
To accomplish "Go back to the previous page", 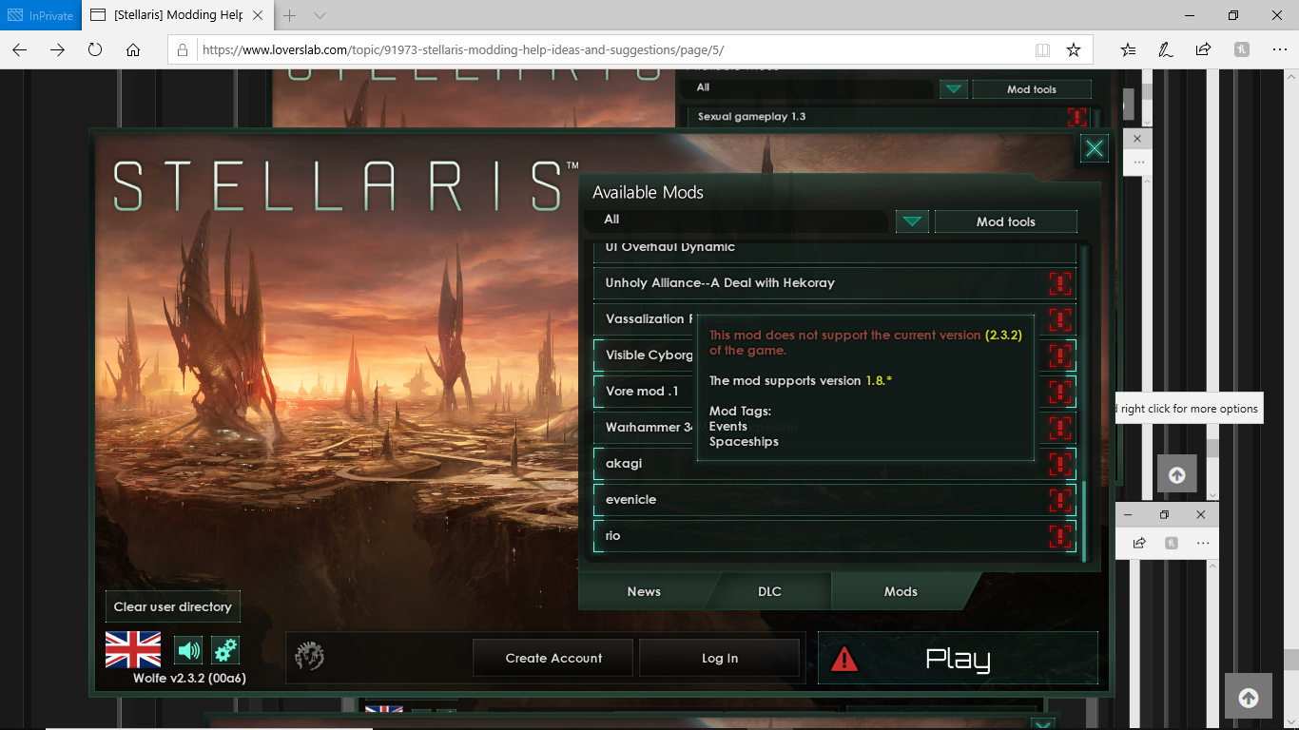I will pos(20,49).
